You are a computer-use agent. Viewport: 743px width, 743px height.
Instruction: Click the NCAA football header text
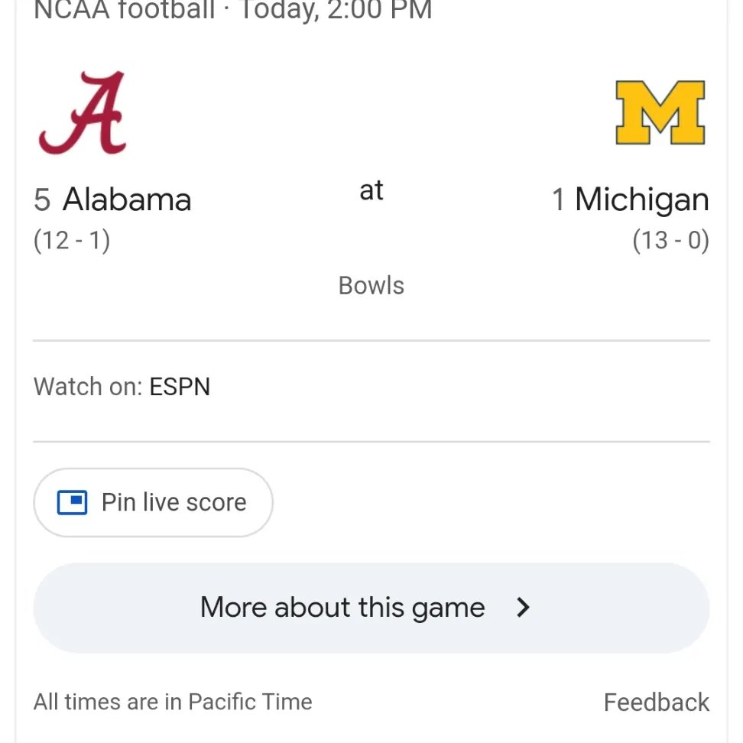(x=125, y=11)
